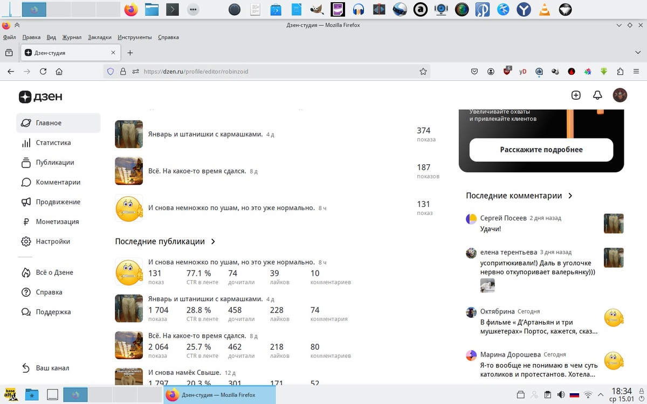
Task: Open Firefox hamburger menu
Action: tap(636, 71)
